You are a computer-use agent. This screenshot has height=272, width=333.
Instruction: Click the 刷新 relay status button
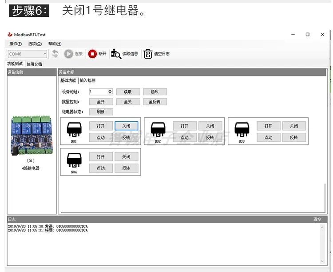tap(101, 112)
